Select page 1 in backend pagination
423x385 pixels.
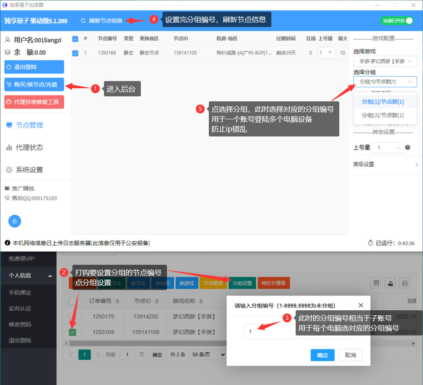coord(85,354)
